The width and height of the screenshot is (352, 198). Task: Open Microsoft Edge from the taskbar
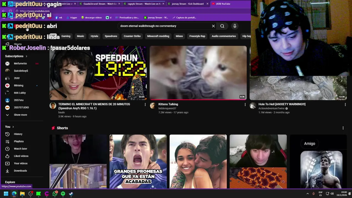pos(14,194)
